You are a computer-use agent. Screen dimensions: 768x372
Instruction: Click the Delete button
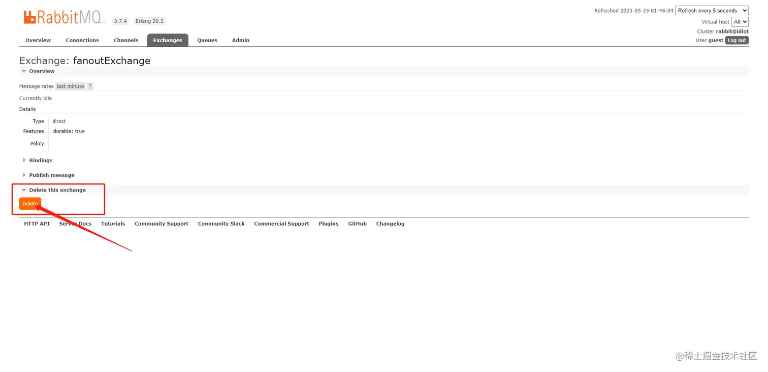click(29, 203)
